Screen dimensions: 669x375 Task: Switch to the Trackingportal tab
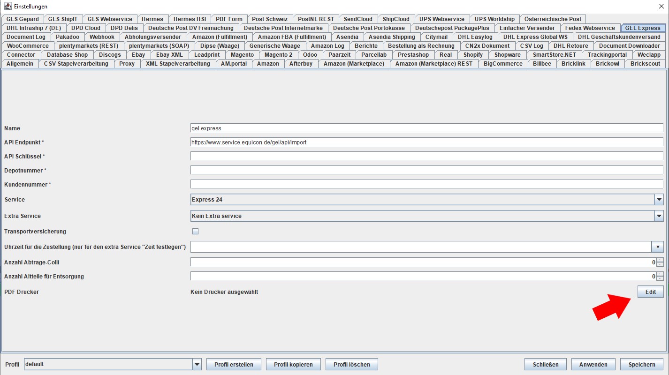click(607, 55)
